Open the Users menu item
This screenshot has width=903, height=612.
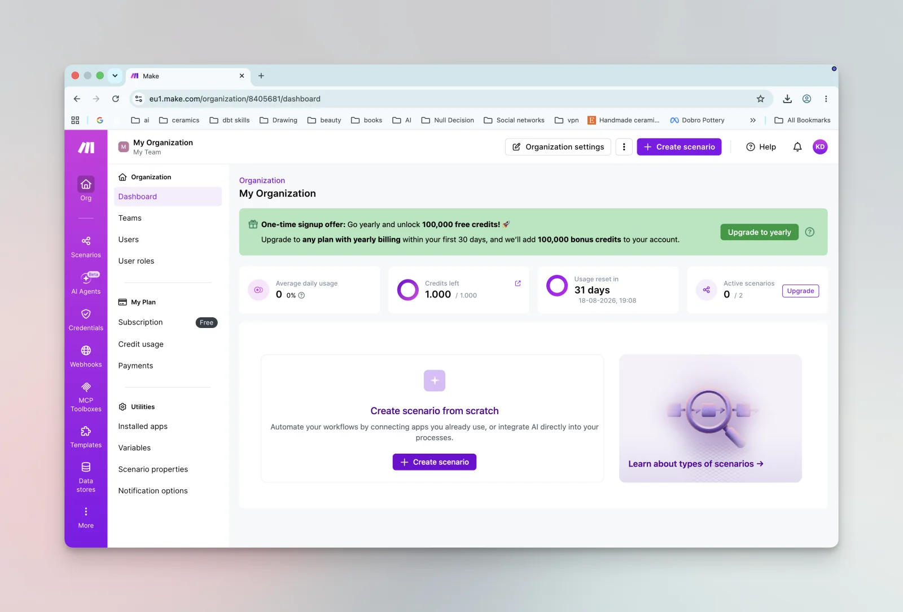[129, 240]
